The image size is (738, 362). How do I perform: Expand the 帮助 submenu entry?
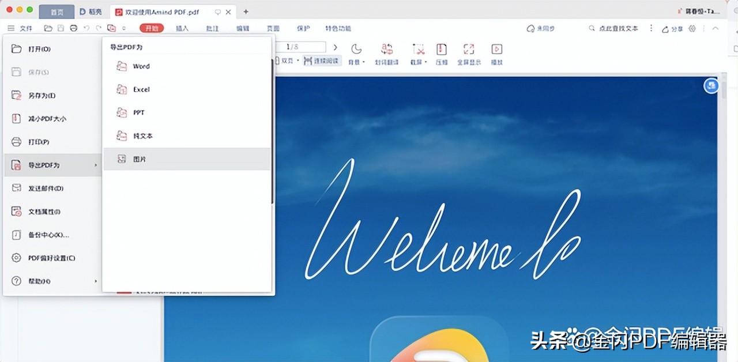(x=52, y=281)
